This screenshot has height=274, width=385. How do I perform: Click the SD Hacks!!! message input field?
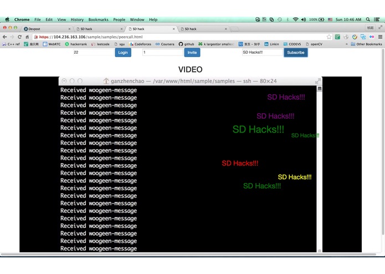[262, 52]
